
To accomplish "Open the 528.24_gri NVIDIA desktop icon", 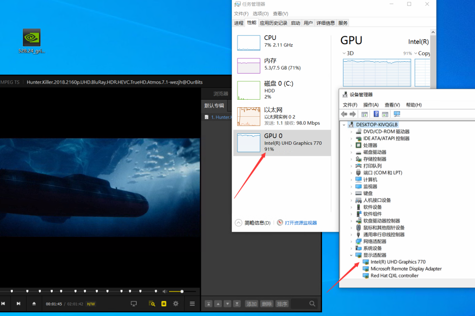I will (31, 41).
